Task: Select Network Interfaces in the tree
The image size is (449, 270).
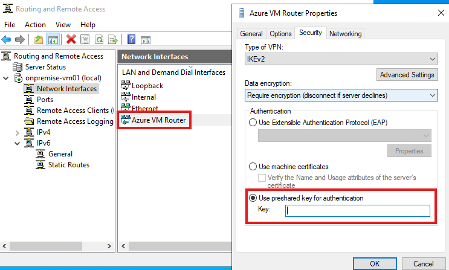Action: coord(66,89)
